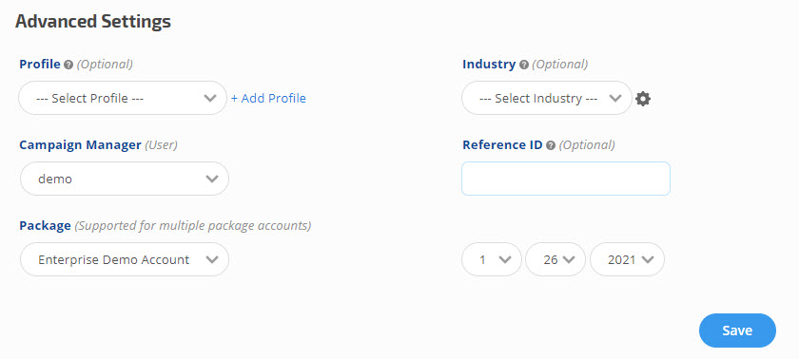Open the month dropdown showing 1
This screenshot has width=799, height=359.
[x=492, y=259]
